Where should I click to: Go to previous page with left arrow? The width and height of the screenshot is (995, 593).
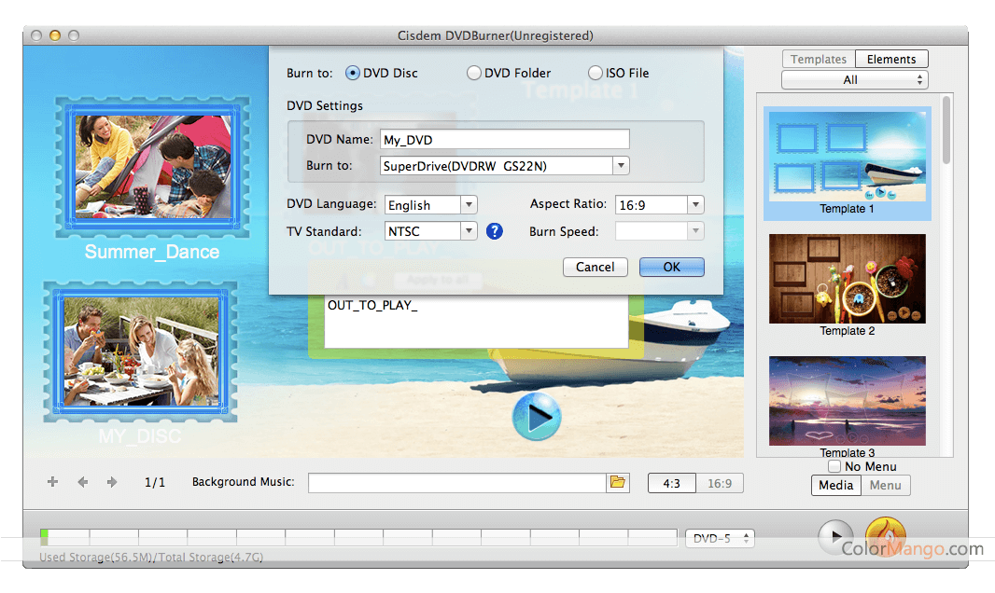pos(82,482)
